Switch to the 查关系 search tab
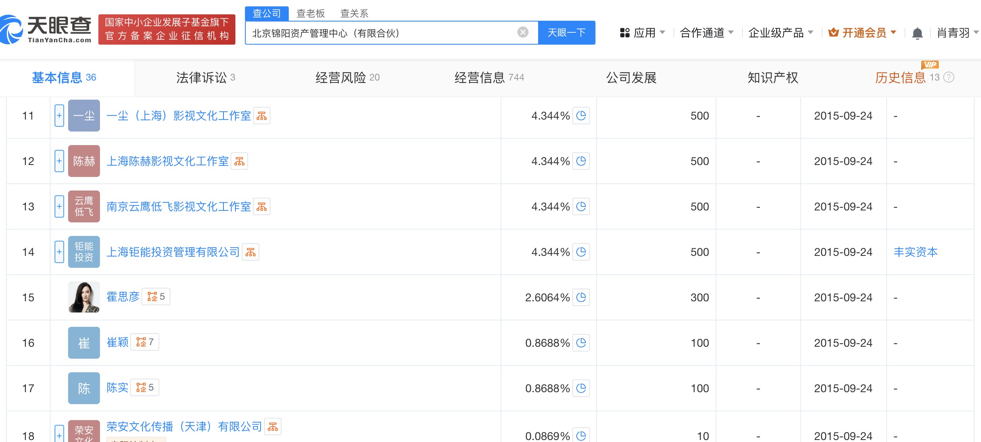The width and height of the screenshot is (981, 442). coord(354,14)
